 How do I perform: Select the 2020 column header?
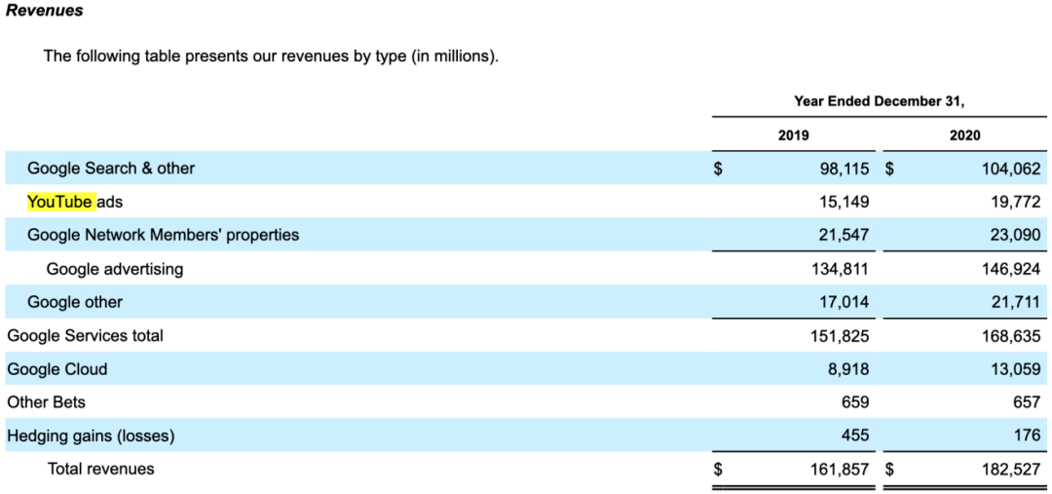click(x=964, y=135)
